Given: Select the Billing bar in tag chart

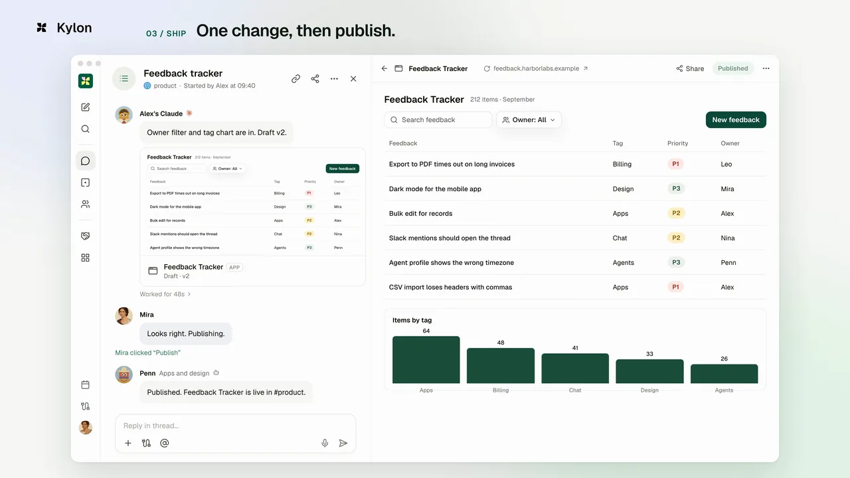Looking at the screenshot, I should [501, 366].
